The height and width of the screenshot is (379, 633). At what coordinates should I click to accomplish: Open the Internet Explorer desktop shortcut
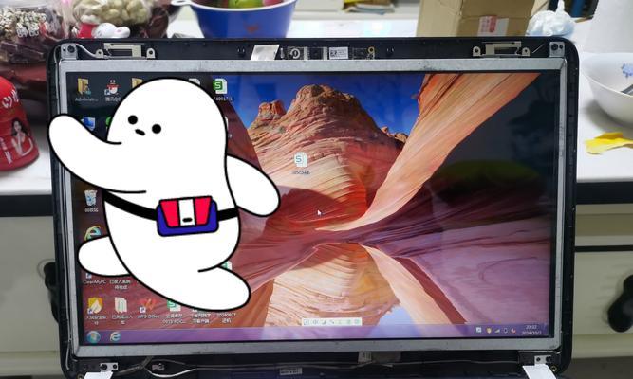(94, 233)
